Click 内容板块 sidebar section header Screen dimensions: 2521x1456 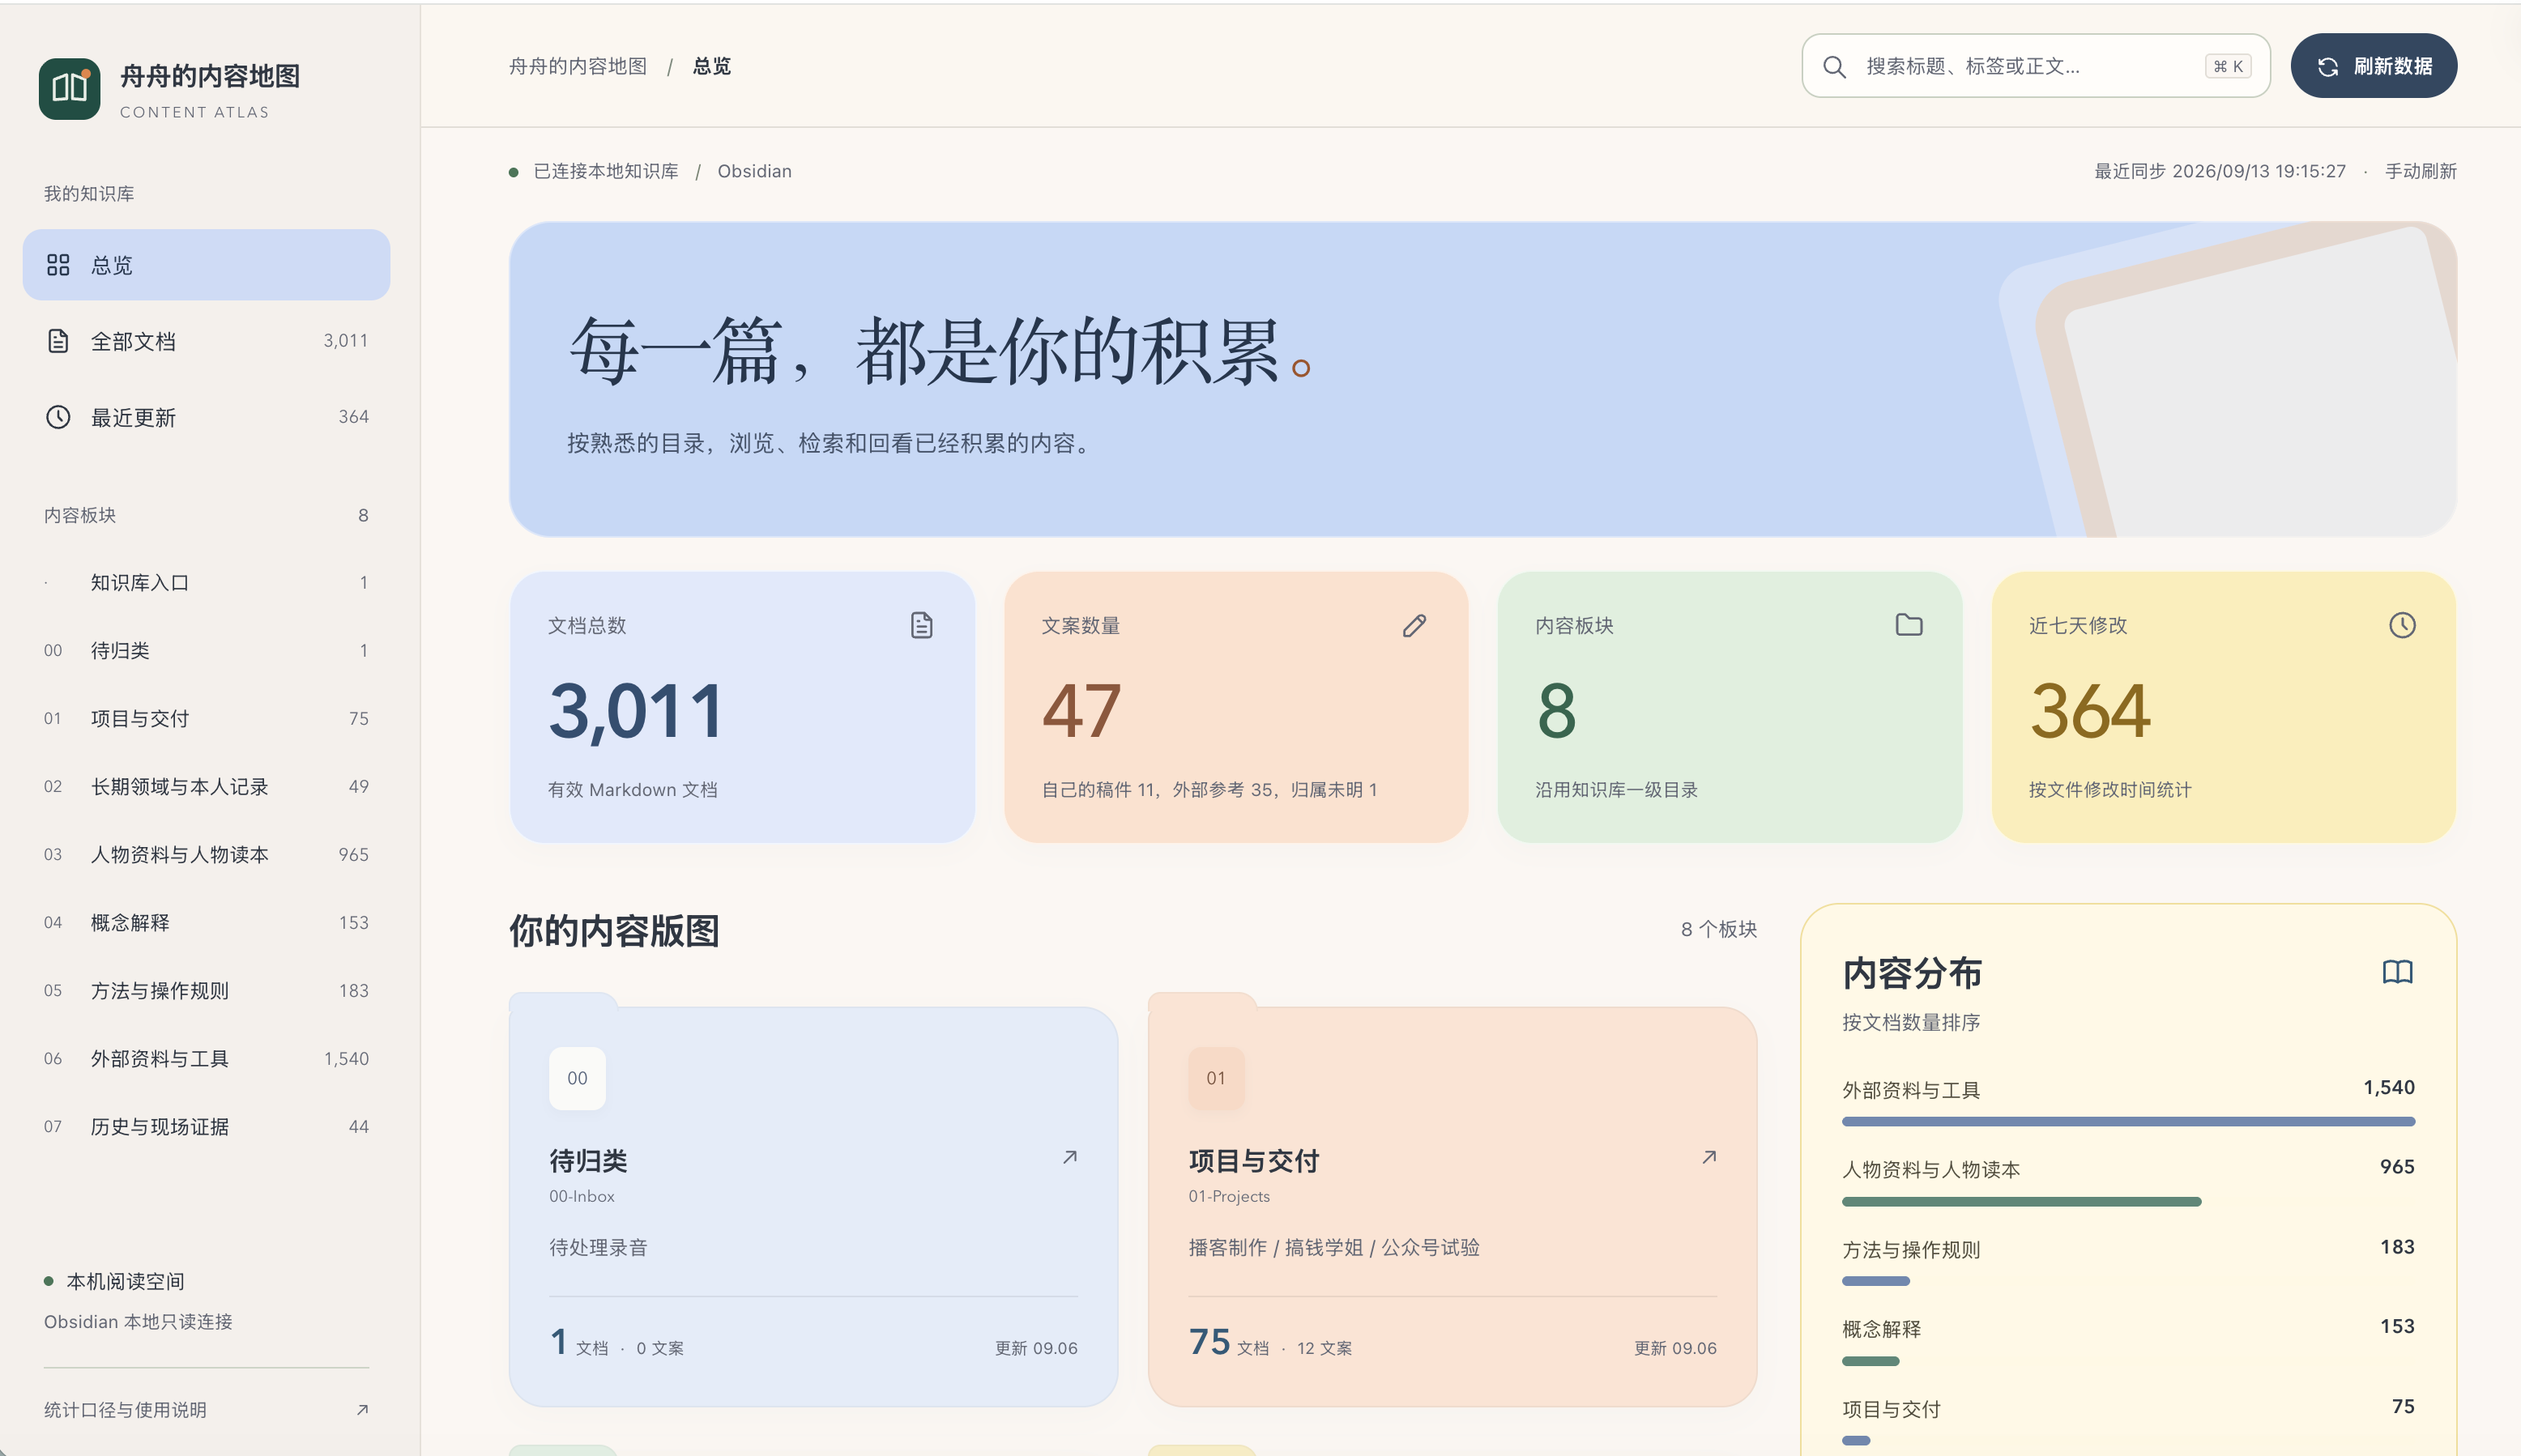[x=80, y=515]
